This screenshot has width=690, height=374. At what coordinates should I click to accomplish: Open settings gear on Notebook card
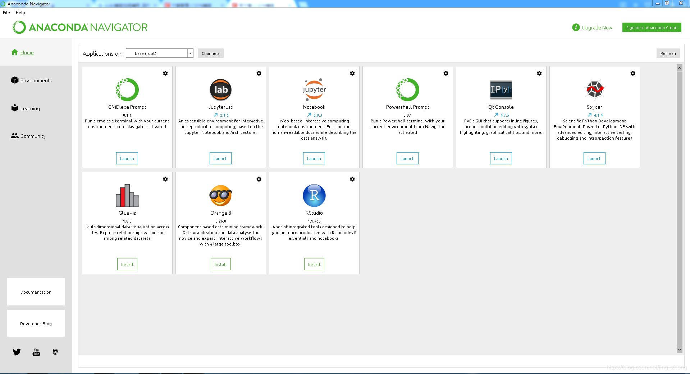pos(352,73)
